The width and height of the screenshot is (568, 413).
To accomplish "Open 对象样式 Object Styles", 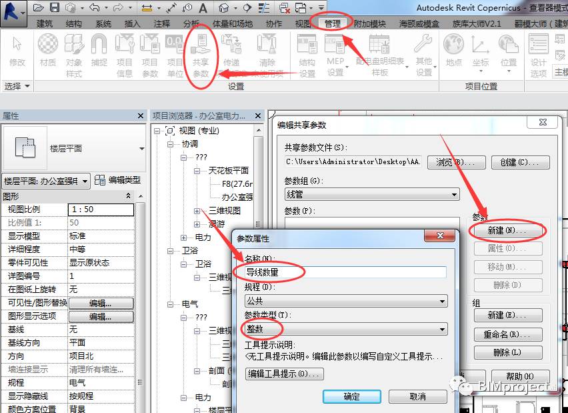I will coord(74,55).
